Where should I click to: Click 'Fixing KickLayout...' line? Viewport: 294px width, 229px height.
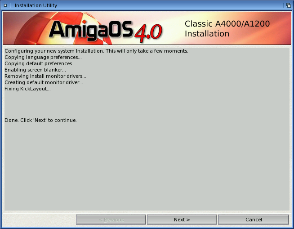(x=27, y=89)
